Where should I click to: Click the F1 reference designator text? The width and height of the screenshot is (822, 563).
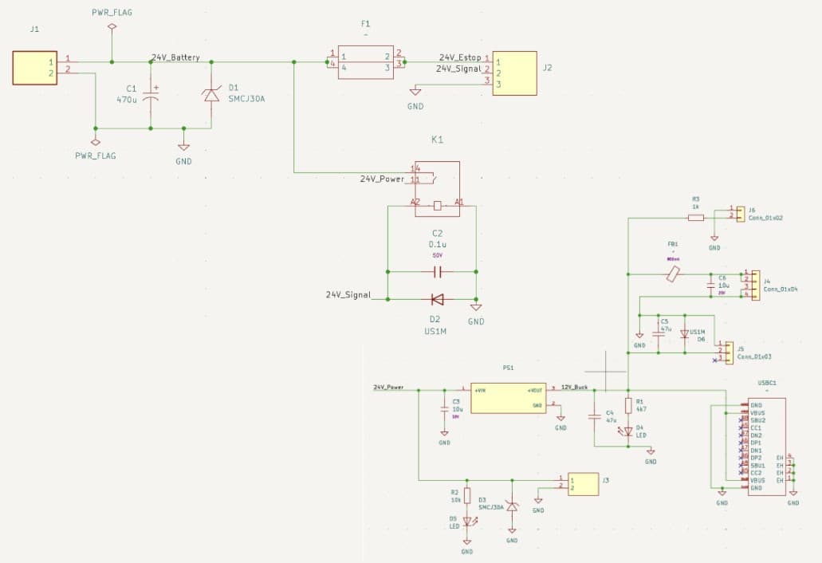click(365, 24)
